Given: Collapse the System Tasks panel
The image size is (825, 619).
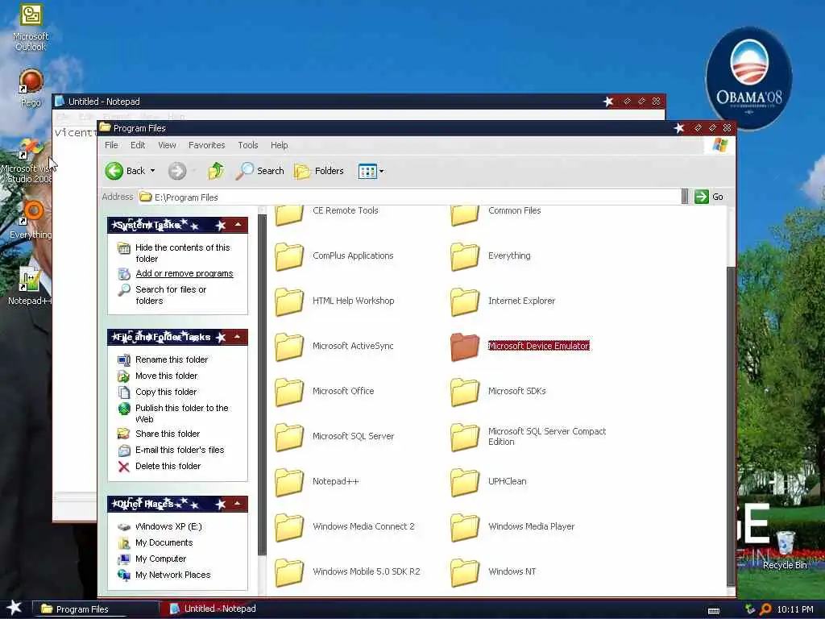Looking at the screenshot, I should [238, 226].
